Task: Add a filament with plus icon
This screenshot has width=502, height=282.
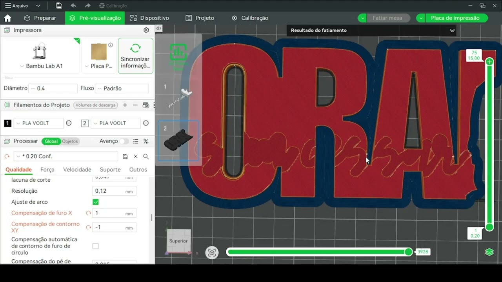Action: tap(125, 105)
